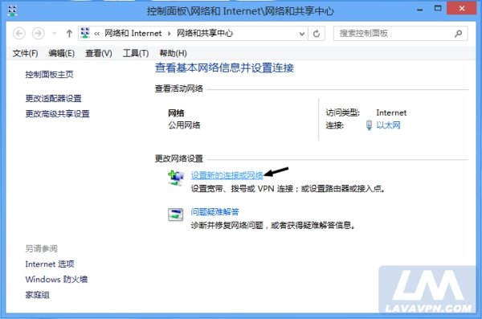Screen dimensions: 482x319
Task: Refresh the control panel page
Action: click(x=317, y=34)
